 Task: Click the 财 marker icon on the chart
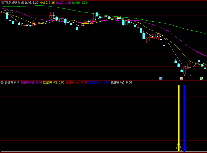click(x=161, y=78)
